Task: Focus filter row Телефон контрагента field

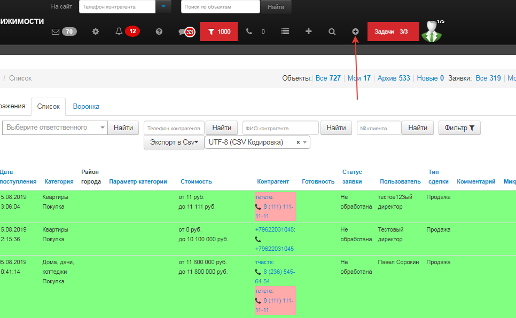Action: point(174,128)
